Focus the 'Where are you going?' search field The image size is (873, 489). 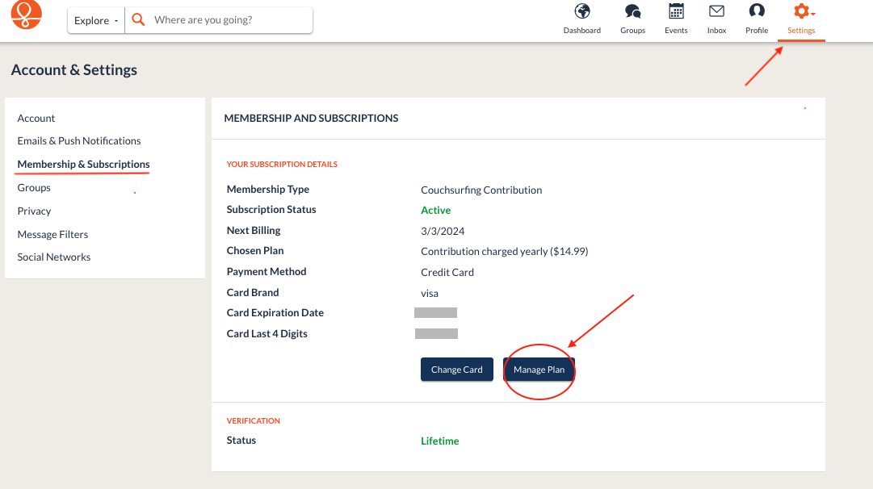[x=219, y=21]
